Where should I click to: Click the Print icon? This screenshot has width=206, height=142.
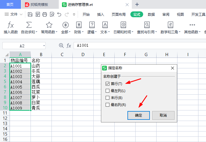45,14
